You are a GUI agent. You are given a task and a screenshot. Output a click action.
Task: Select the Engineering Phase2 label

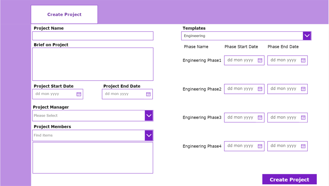tap(202, 89)
